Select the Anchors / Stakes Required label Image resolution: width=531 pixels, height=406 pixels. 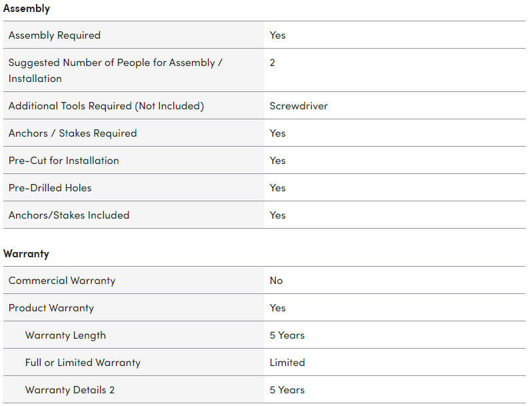point(73,133)
